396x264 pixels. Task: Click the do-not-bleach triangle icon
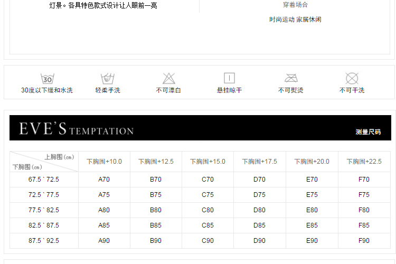pyautogui.click(x=168, y=79)
